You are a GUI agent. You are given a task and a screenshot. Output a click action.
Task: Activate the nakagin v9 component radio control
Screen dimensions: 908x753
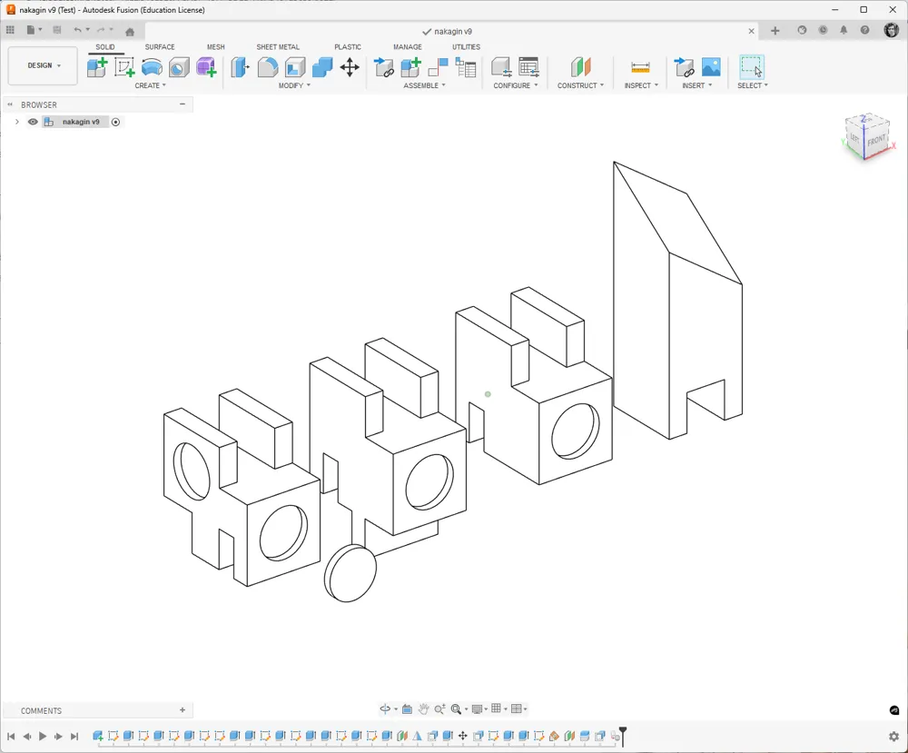point(114,121)
